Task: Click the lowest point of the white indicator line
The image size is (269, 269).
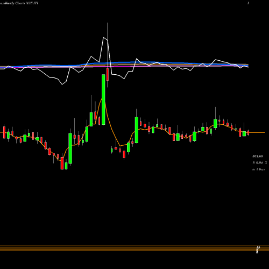Action: click(62, 84)
